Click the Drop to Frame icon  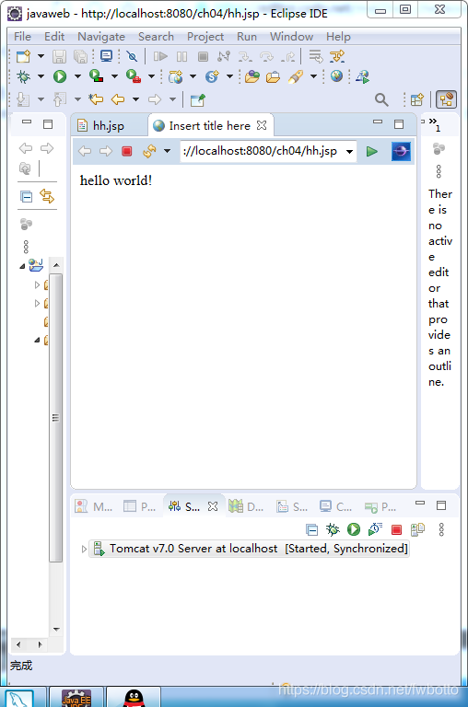[x=315, y=56]
